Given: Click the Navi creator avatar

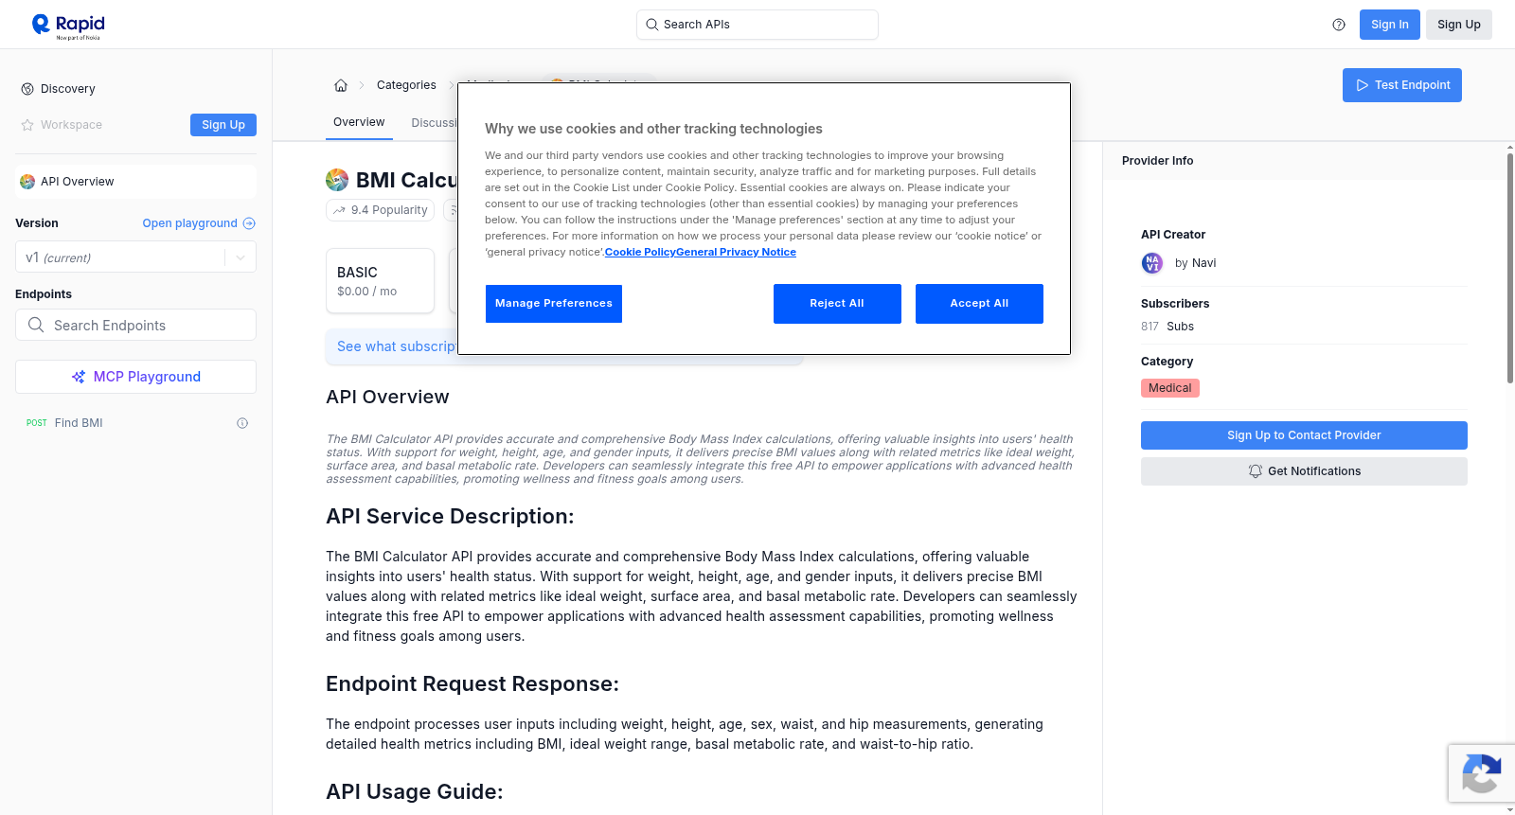Looking at the screenshot, I should 1152,263.
